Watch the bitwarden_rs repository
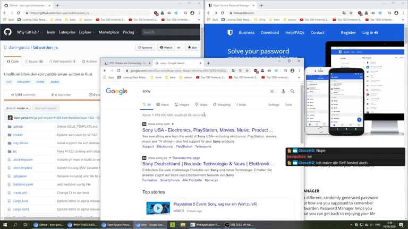Image resolution: width=408 pixels, height=229 pixels. [166, 48]
